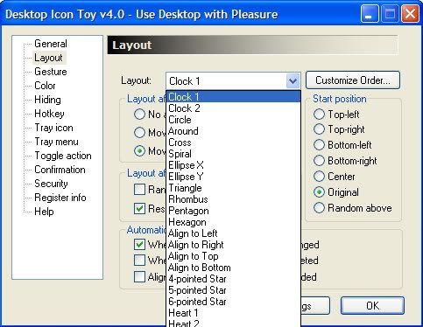The image size is (423, 327).
Task: Minimize the Desktop Icon Toy window
Action: [370, 14]
